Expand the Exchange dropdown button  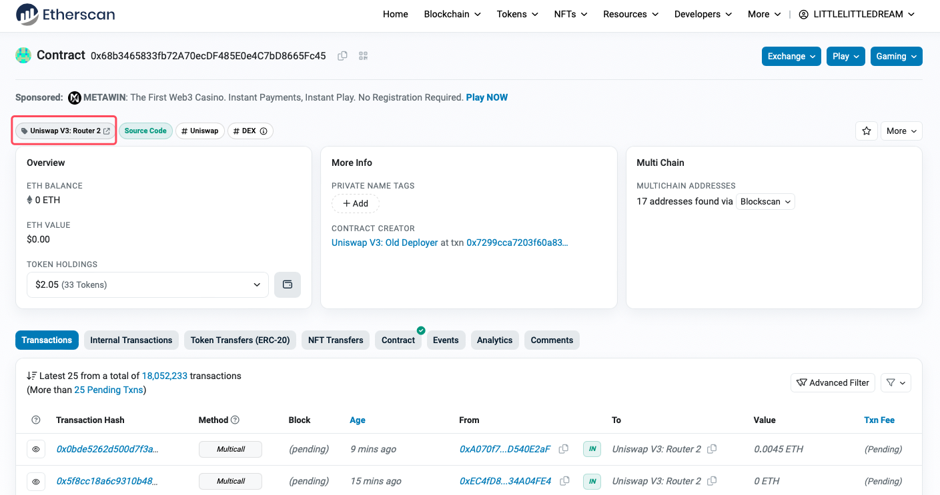(791, 56)
